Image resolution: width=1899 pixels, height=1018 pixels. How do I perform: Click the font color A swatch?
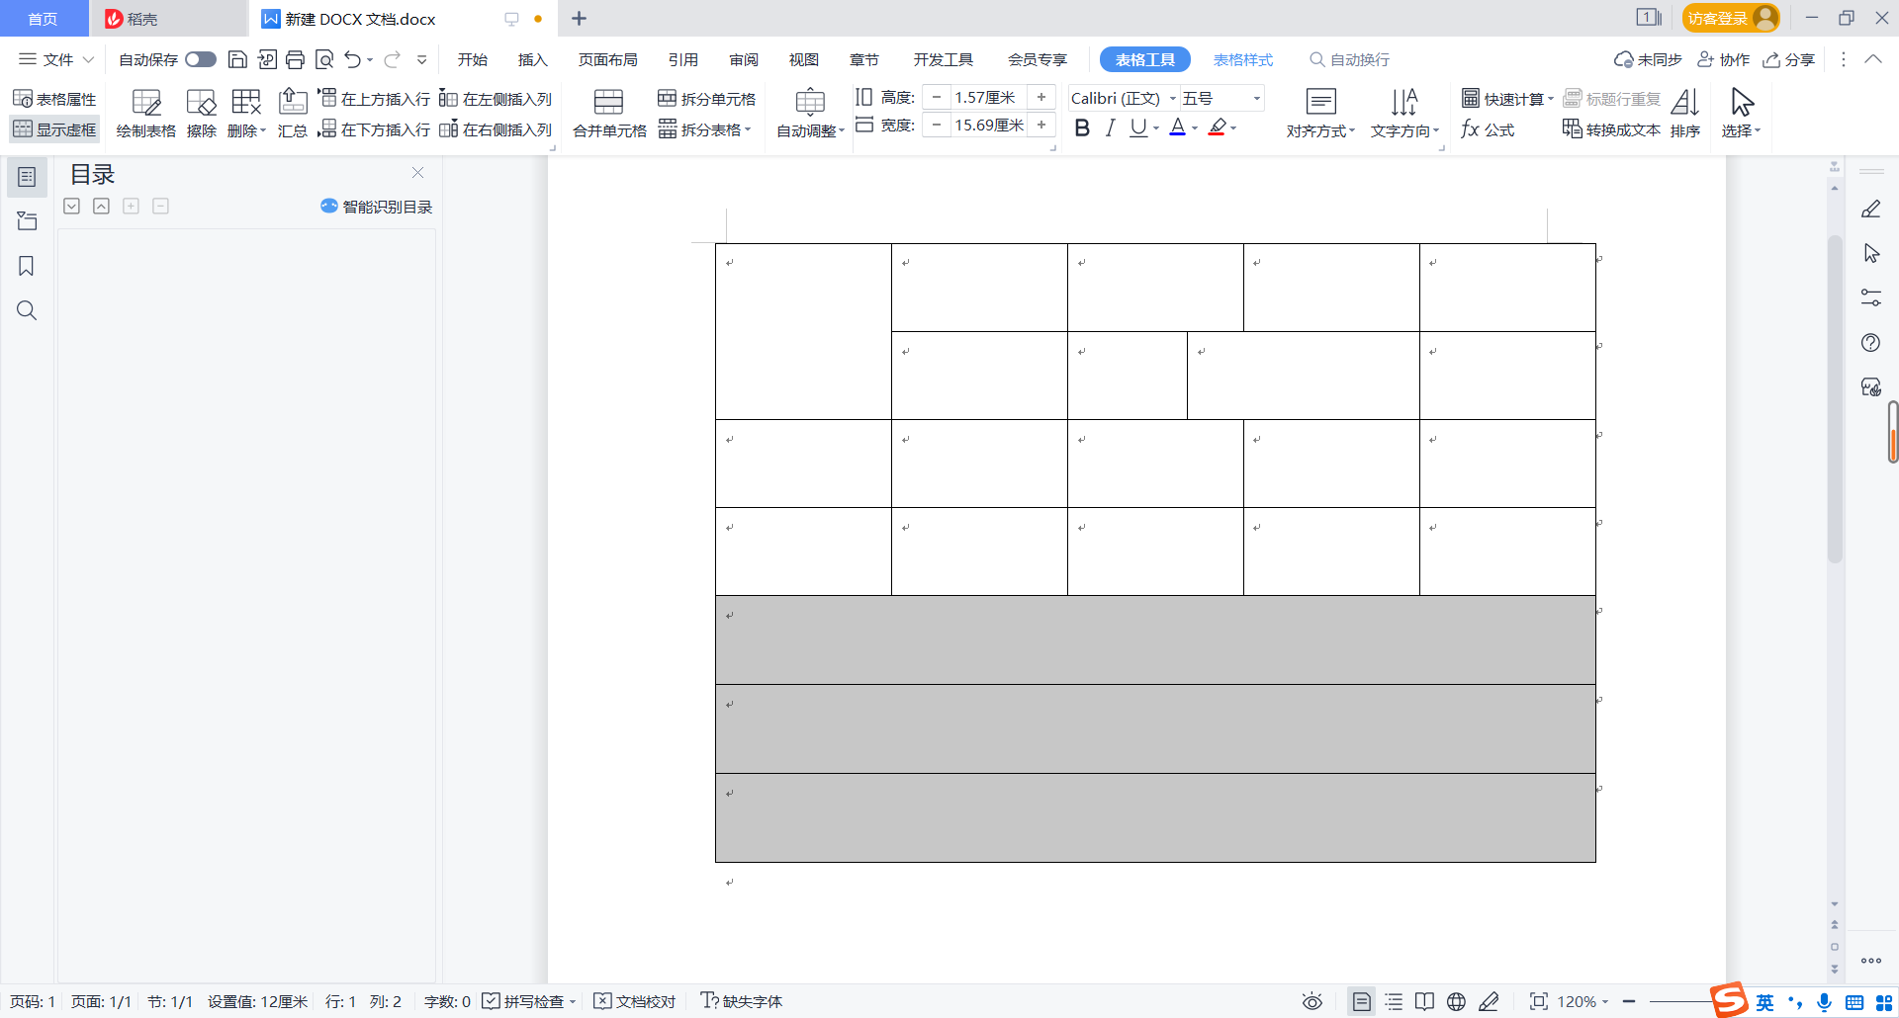1177,127
